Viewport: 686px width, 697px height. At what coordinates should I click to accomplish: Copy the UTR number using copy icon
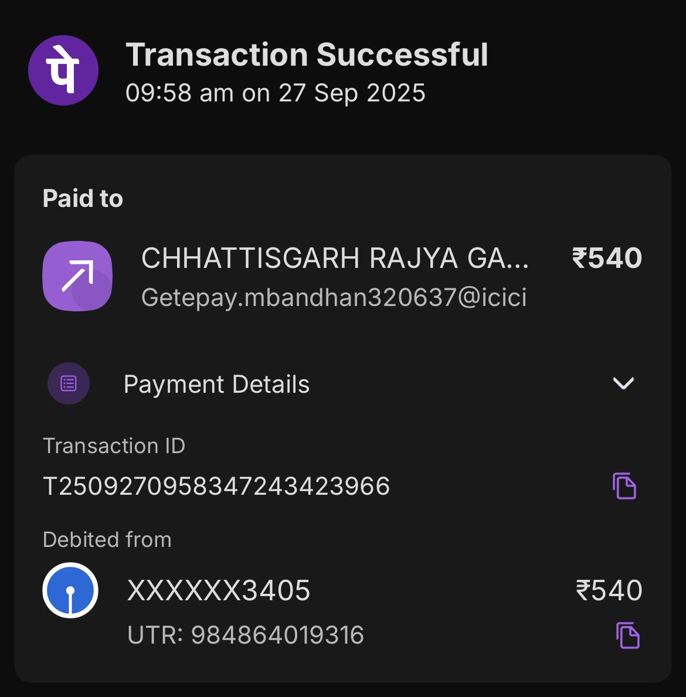(627, 635)
